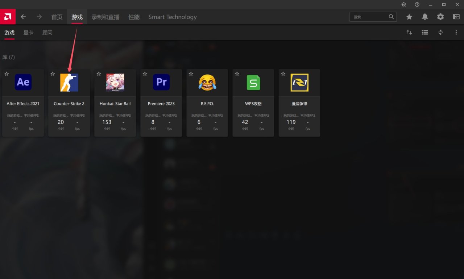Select the 游戏 tab in the top navigation bar
Viewport: 464px width, 279px height.
click(77, 17)
